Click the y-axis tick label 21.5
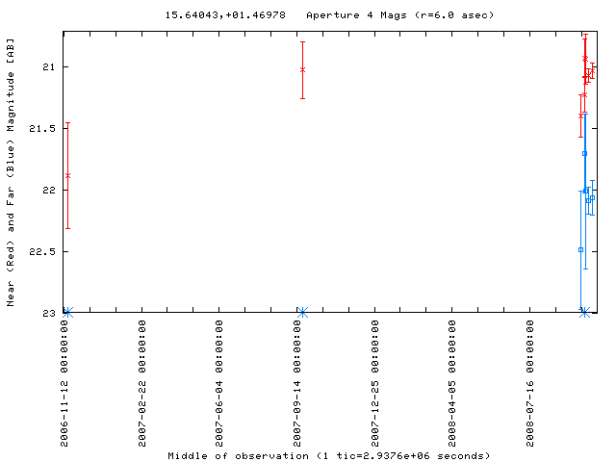The image size is (616, 462). 42,128
